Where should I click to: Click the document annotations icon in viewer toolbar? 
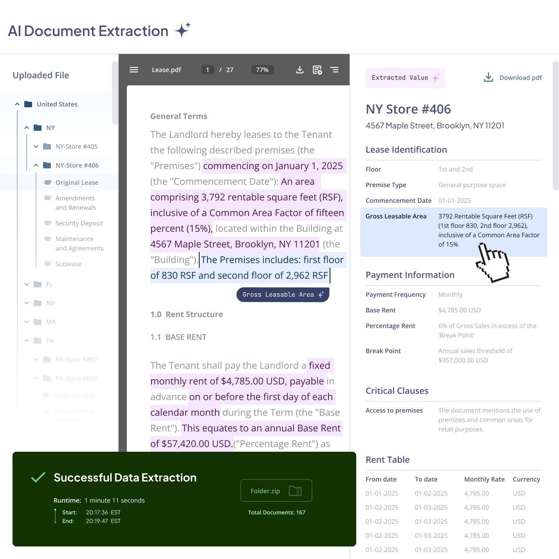[x=317, y=70]
